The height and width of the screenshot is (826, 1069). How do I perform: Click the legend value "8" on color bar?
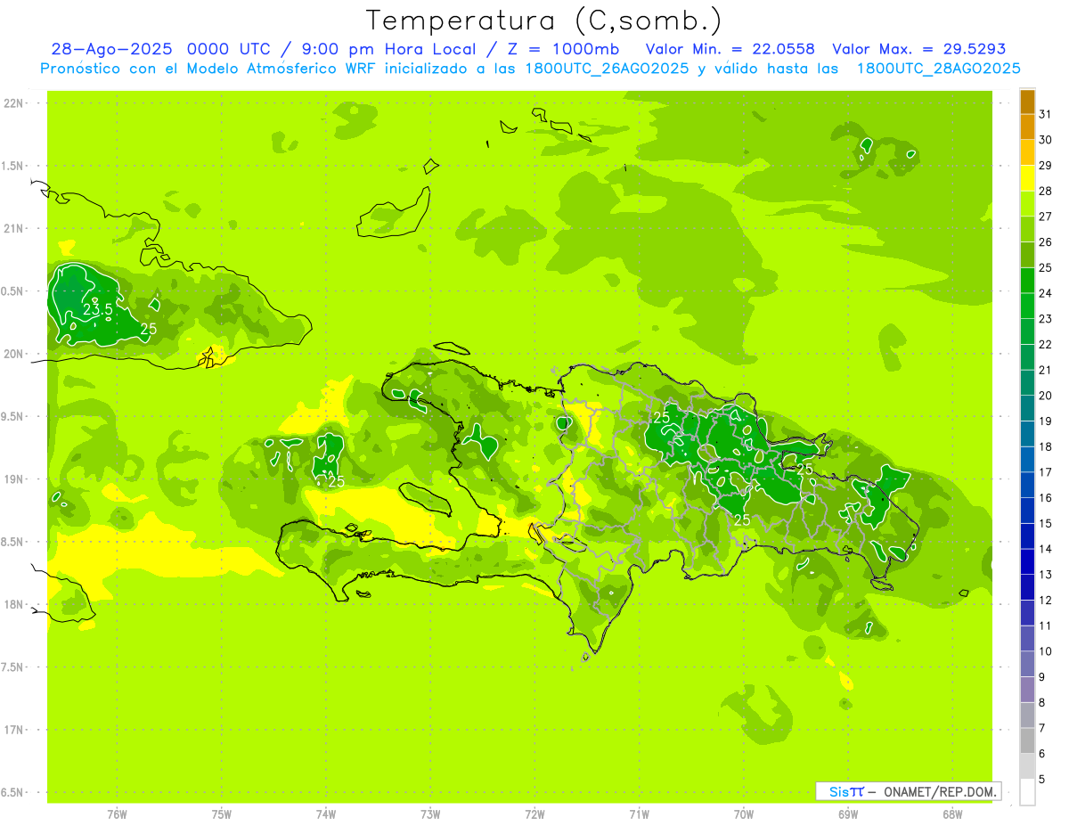point(1042,703)
